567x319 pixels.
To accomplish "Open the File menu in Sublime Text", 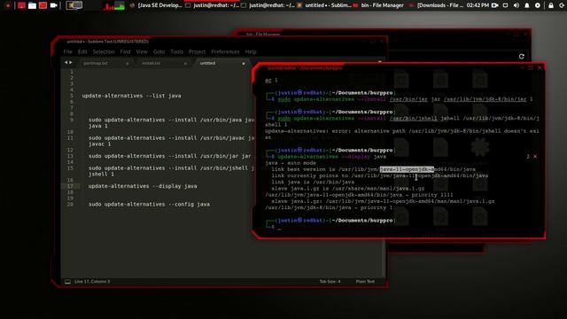I will (67, 51).
